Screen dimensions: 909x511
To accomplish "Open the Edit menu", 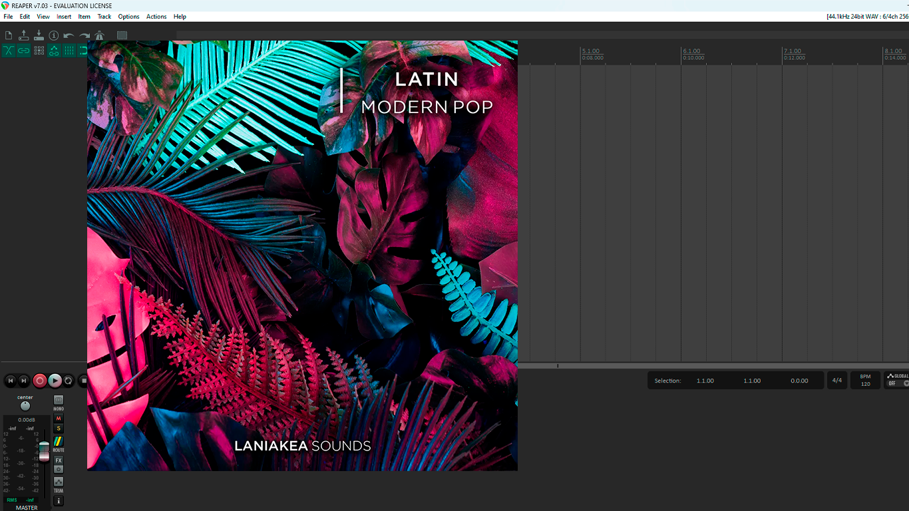I will pyautogui.click(x=25, y=17).
